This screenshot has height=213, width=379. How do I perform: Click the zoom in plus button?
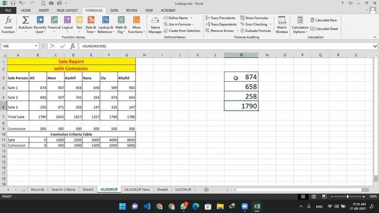(x=364, y=196)
